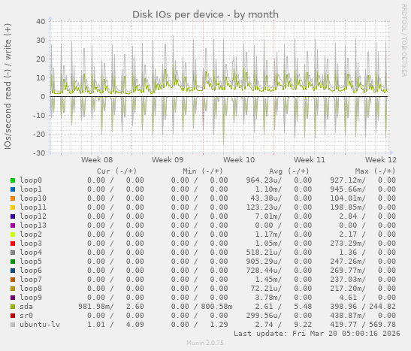Select the loop7 device label
The height and width of the screenshot is (351, 411).
click(31, 280)
